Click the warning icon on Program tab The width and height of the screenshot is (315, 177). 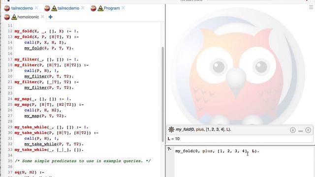click(x=100, y=8)
